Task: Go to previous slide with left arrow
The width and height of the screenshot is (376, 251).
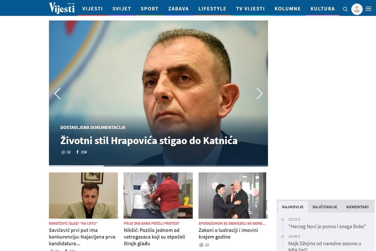Action: (x=57, y=93)
